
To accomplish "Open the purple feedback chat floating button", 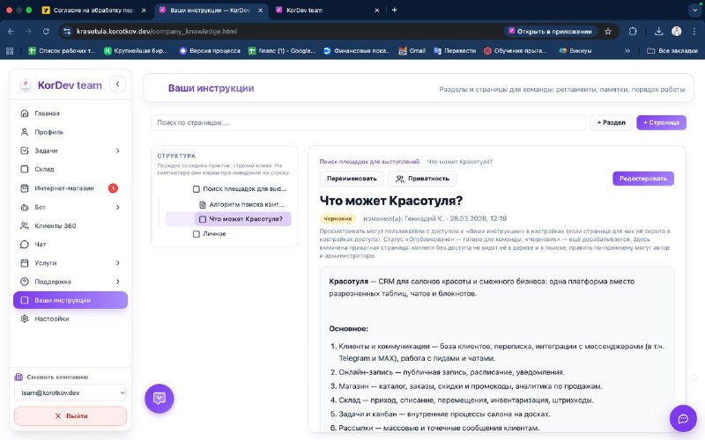I will tap(160, 399).
